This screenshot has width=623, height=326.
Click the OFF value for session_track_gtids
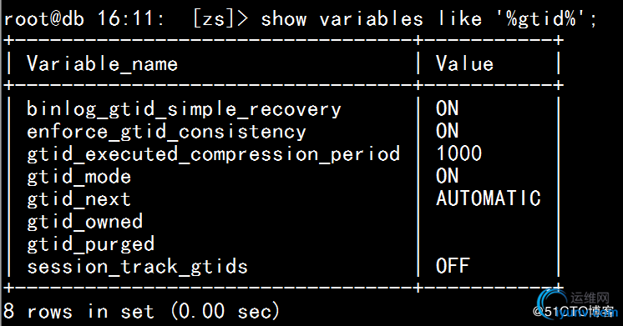(x=453, y=266)
